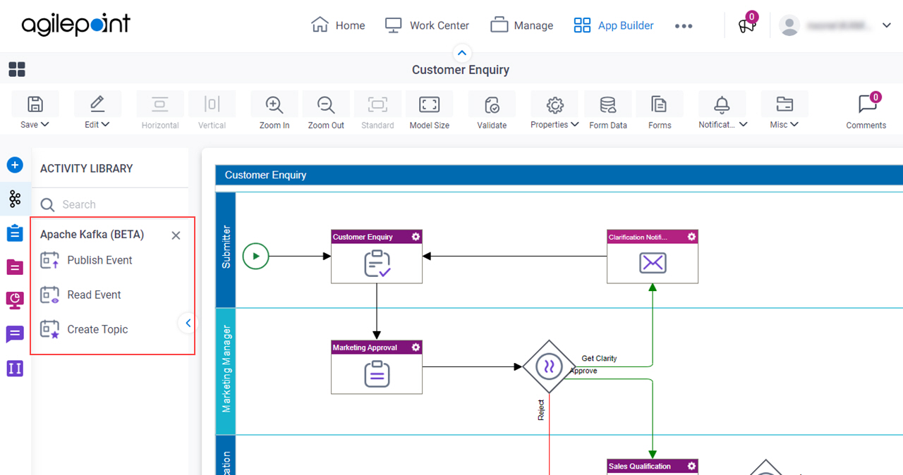Viewport: 903px width, 475px height.
Task: Click the decision diamond gateway
Action: 549,366
